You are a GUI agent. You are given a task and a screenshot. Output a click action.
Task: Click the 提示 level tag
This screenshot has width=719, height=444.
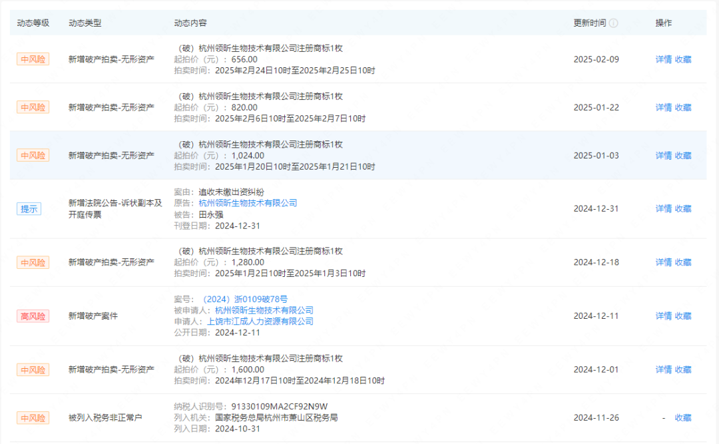pyautogui.click(x=29, y=209)
